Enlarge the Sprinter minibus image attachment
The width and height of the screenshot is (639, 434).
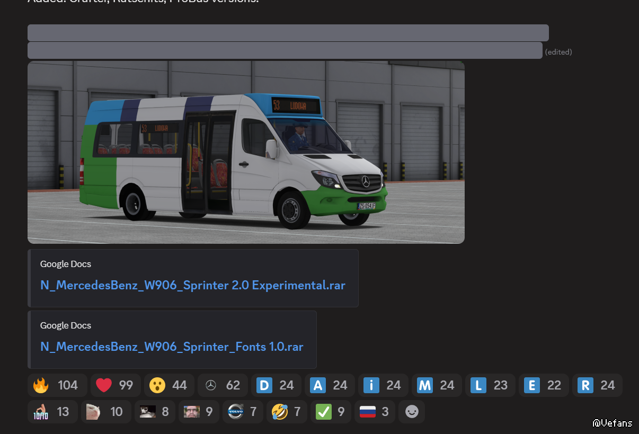point(246,152)
